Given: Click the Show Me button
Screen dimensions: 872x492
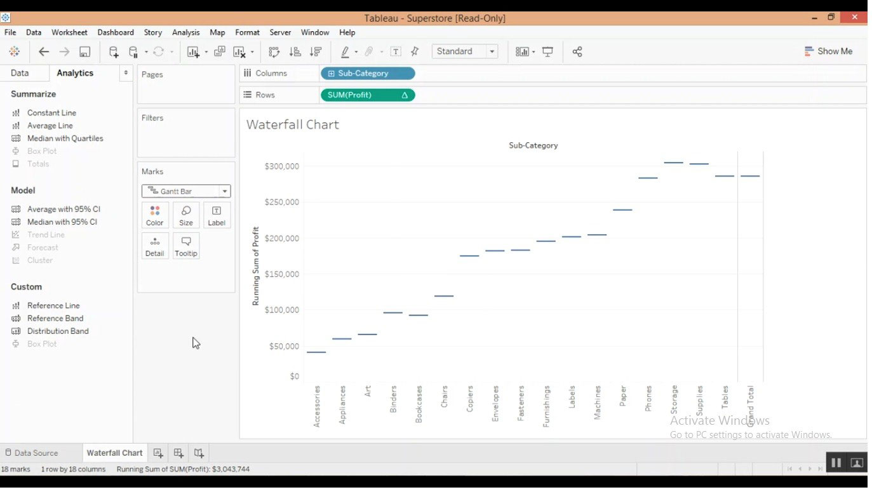Looking at the screenshot, I should pyautogui.click(x=828, y=51).
